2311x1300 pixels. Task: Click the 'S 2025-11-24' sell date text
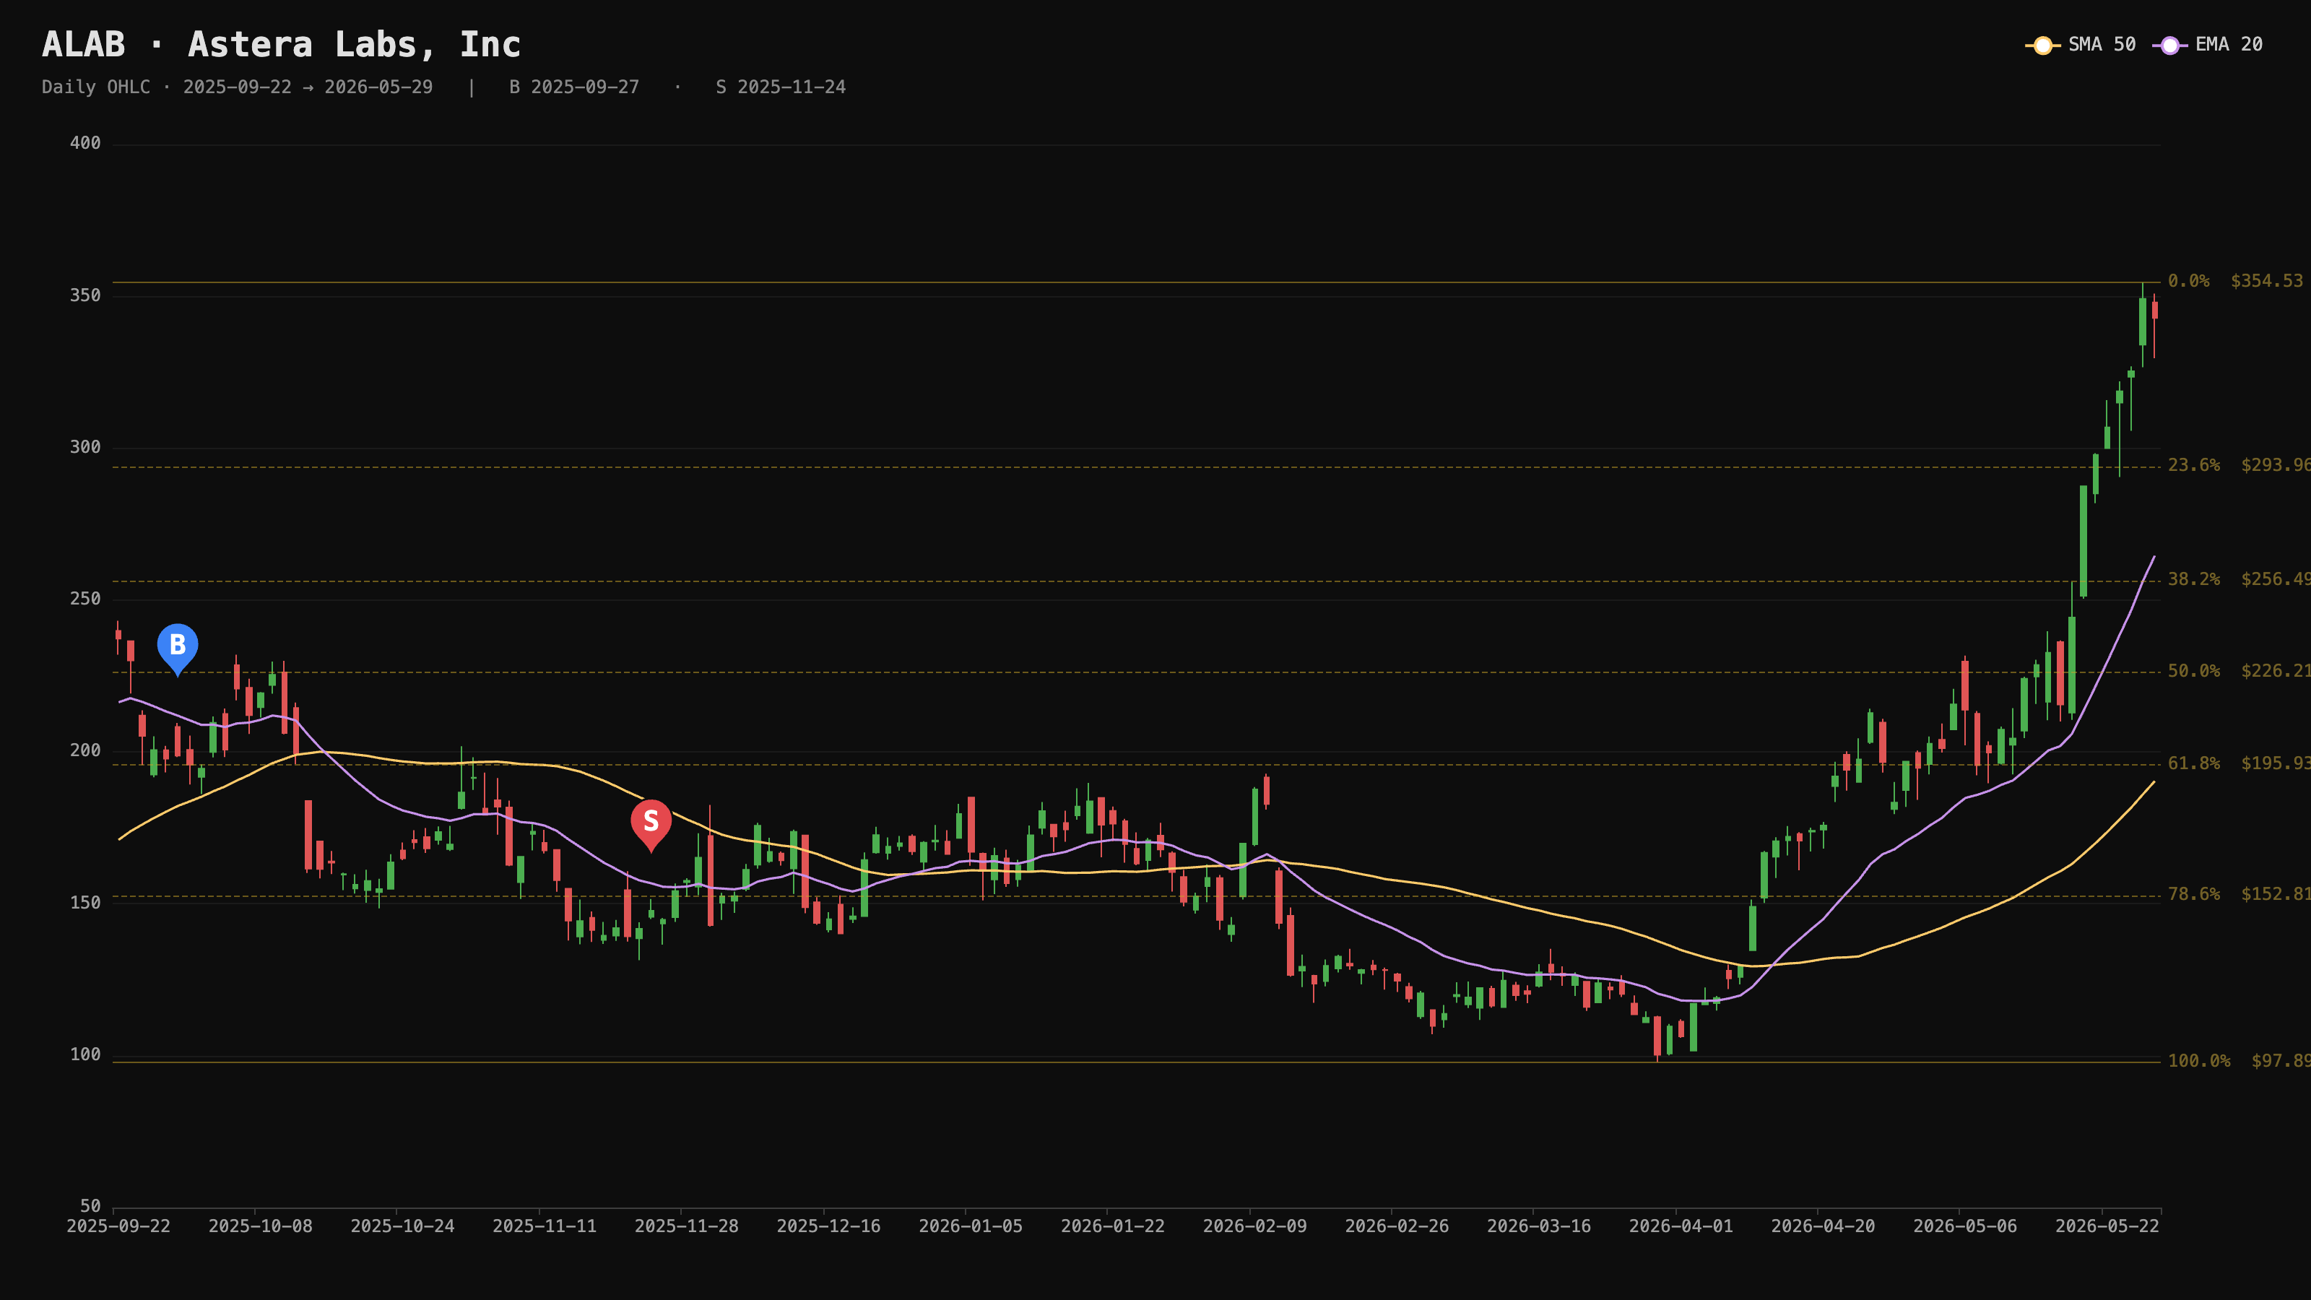tap(781, 87)
